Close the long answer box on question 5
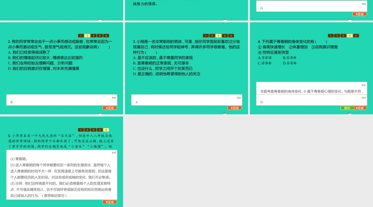The width and height of the screenshot is (373, 207). tap(114, 153)
